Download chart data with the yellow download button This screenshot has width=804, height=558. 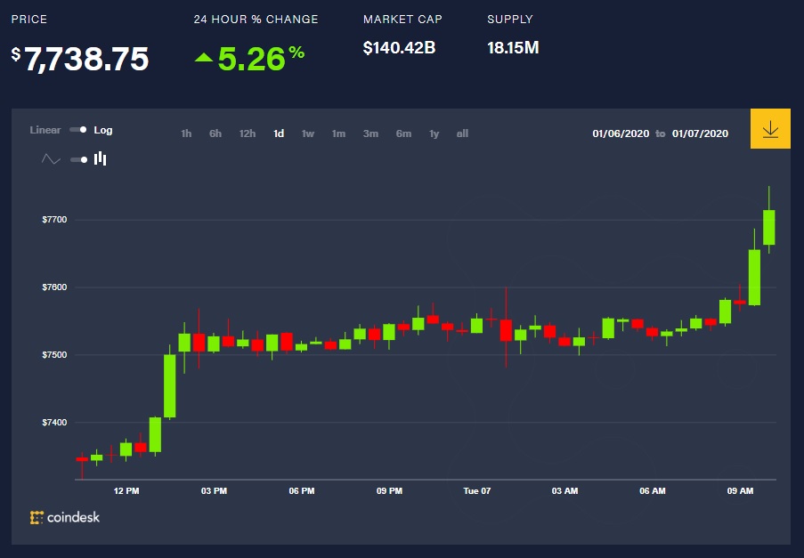click(x=770, y=129)
